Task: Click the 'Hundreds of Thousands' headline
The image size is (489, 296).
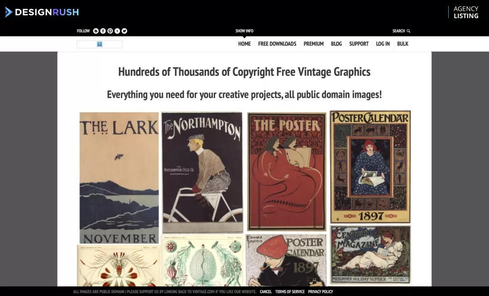Action: tap(244, 72)
